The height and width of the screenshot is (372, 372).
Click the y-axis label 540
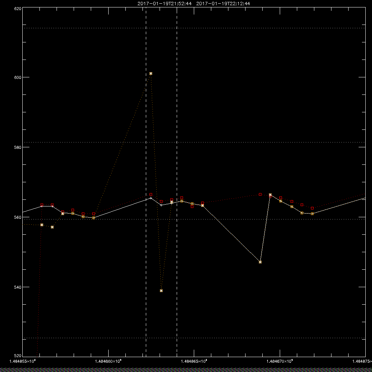coord(18,287)
